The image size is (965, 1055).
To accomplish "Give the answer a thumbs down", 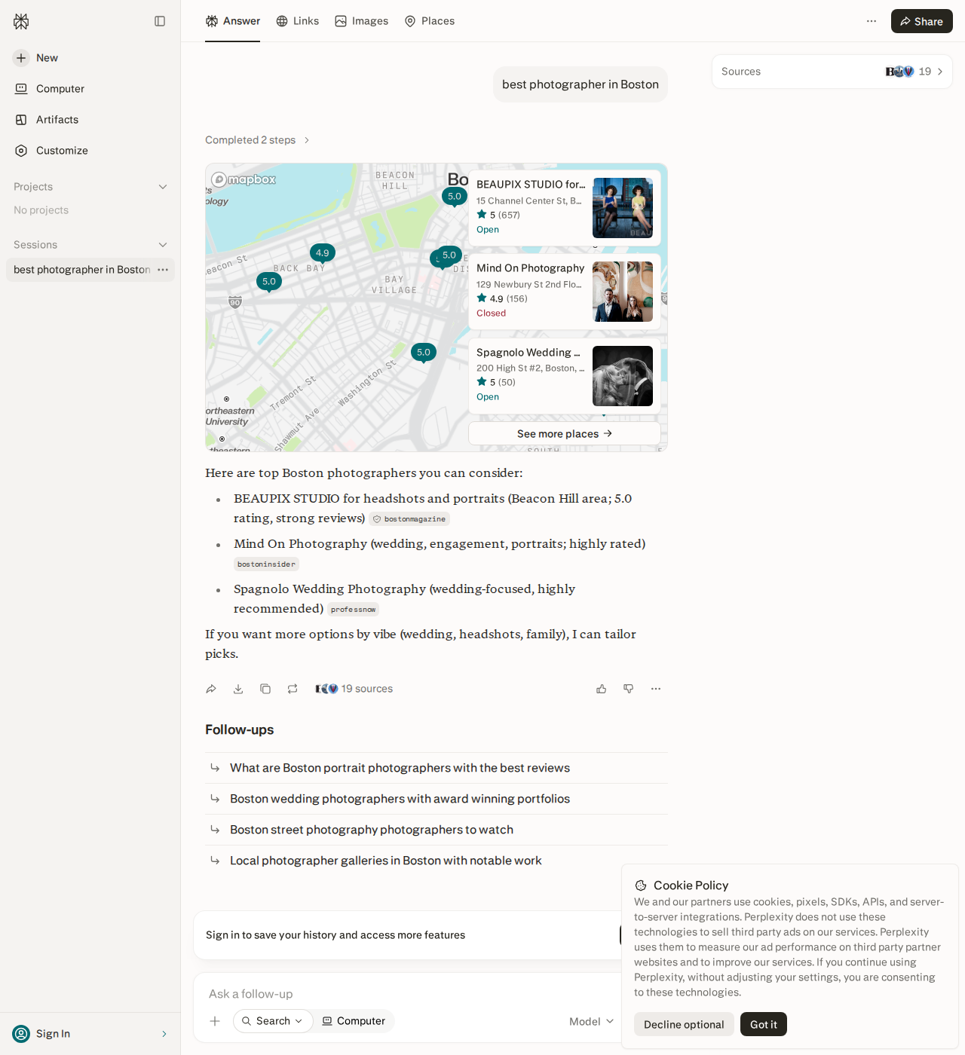I will click(629, 689).
